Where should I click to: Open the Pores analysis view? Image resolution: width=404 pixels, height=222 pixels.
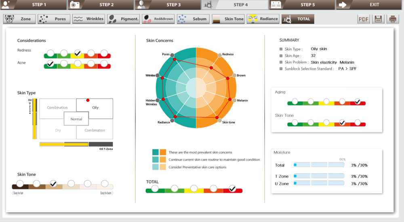54,19
